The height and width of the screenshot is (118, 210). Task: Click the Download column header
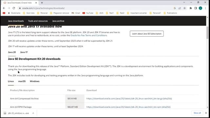point(92,90)
